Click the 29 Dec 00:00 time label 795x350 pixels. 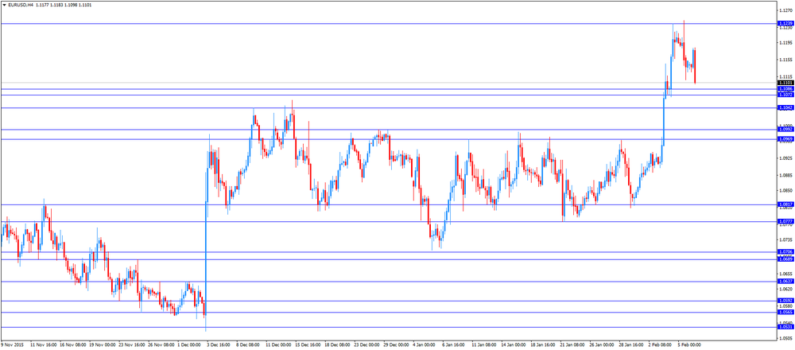pos(396,344)
